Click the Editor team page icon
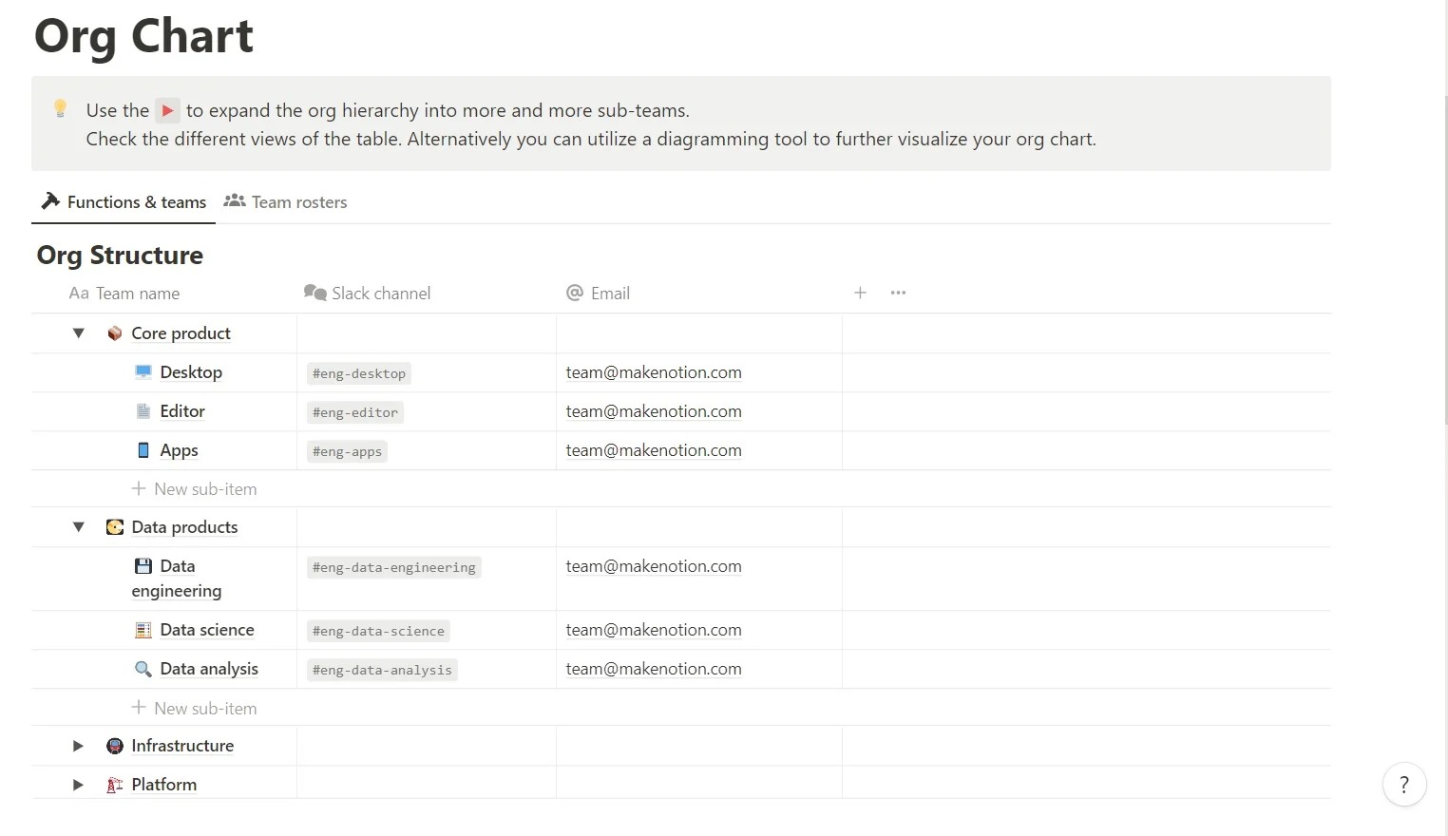 (x=143, y=411)
